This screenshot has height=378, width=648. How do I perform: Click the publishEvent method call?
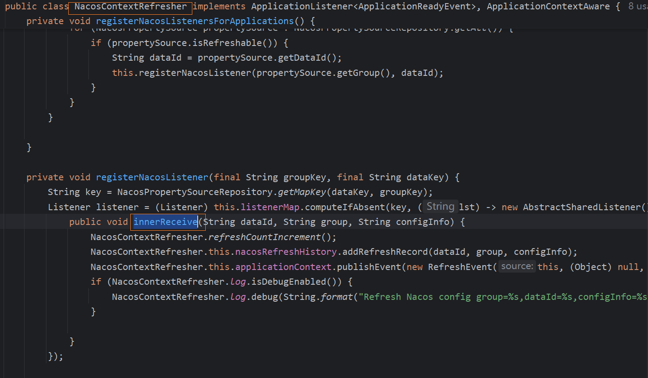click(369, 267)
